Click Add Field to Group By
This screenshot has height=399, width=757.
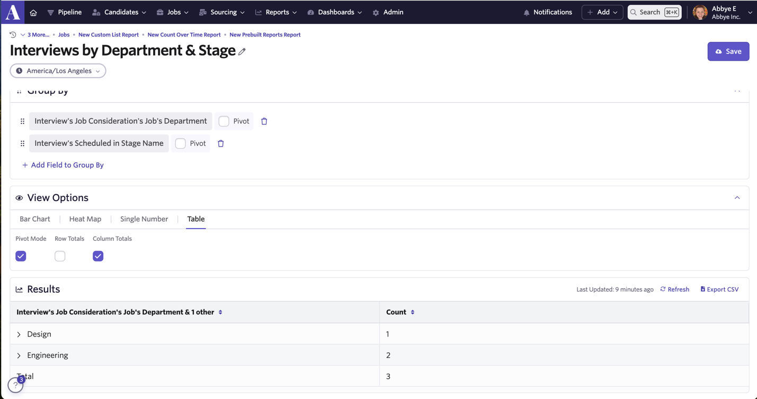click(x=63, y=165)
